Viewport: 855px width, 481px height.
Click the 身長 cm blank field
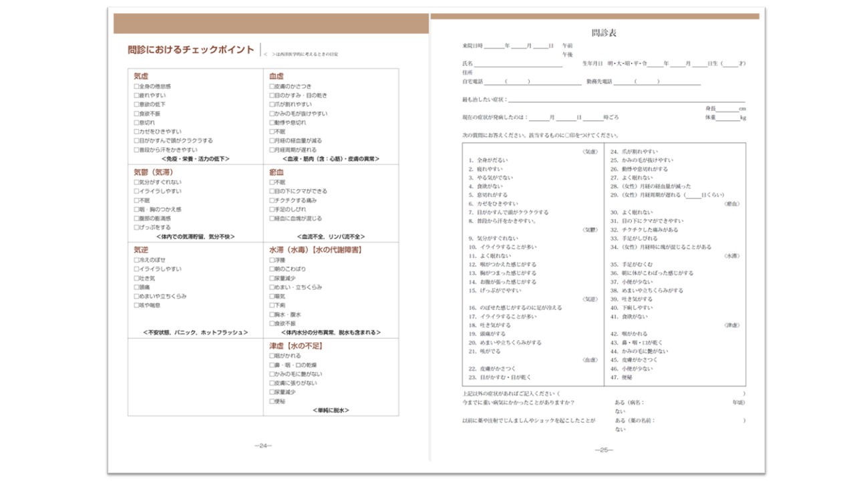pos(727,110)
